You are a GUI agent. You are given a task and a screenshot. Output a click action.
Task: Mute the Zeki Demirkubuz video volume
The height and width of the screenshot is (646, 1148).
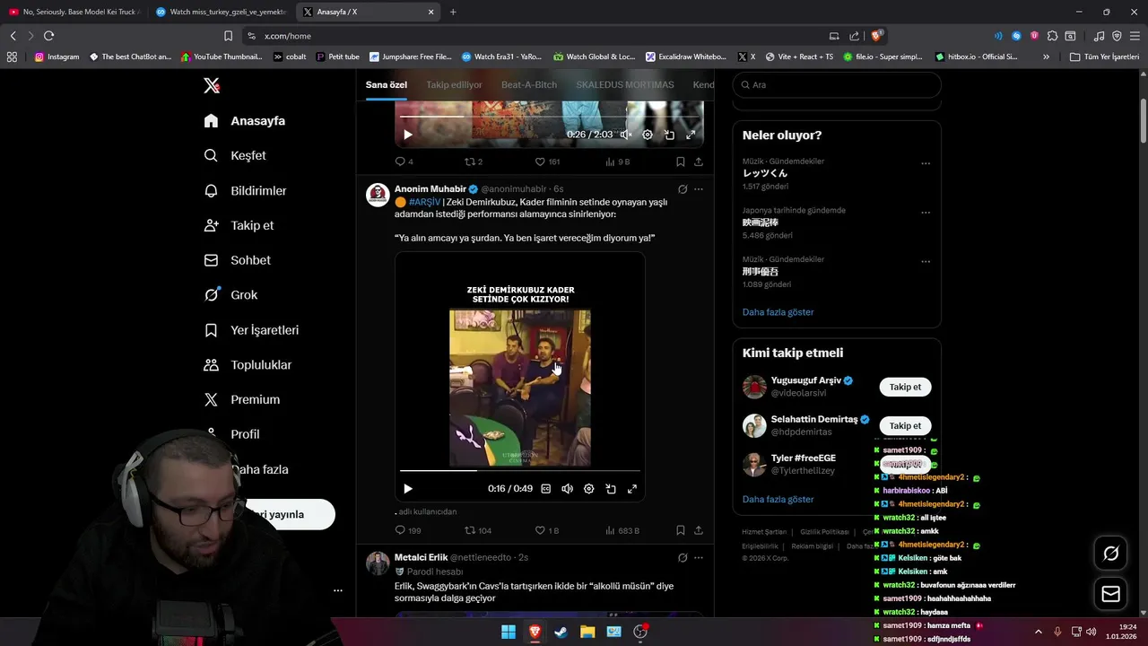click(567, 489)
